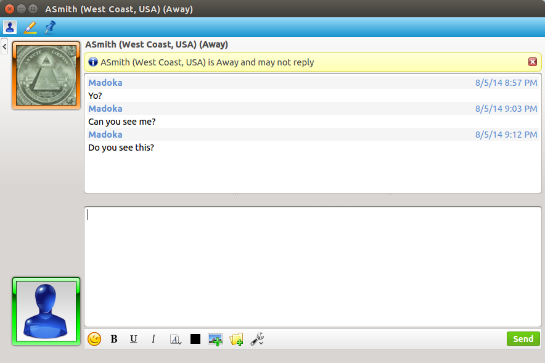This screenshot has height=363, width=545.
Task: Click the insert image icon
Action: coord(215,340)
